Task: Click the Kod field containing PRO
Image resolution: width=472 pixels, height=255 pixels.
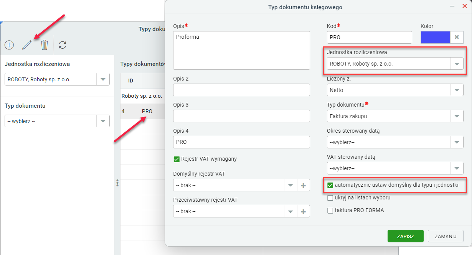Action: click(370, 37)
